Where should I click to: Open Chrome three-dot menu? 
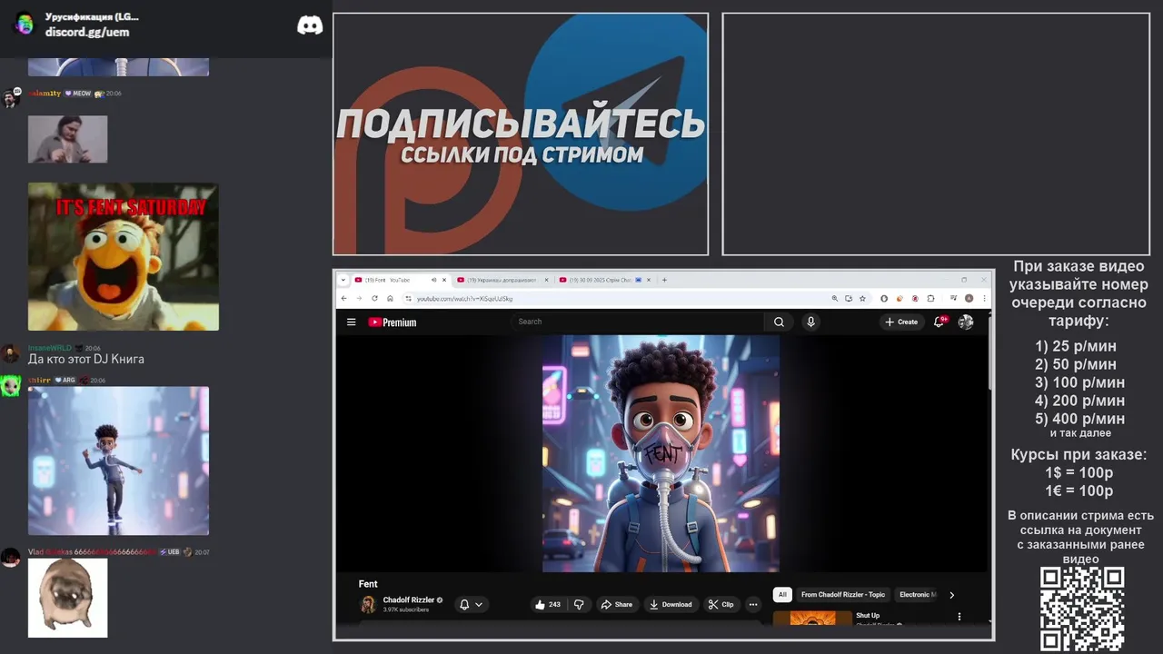pos(985,298)
